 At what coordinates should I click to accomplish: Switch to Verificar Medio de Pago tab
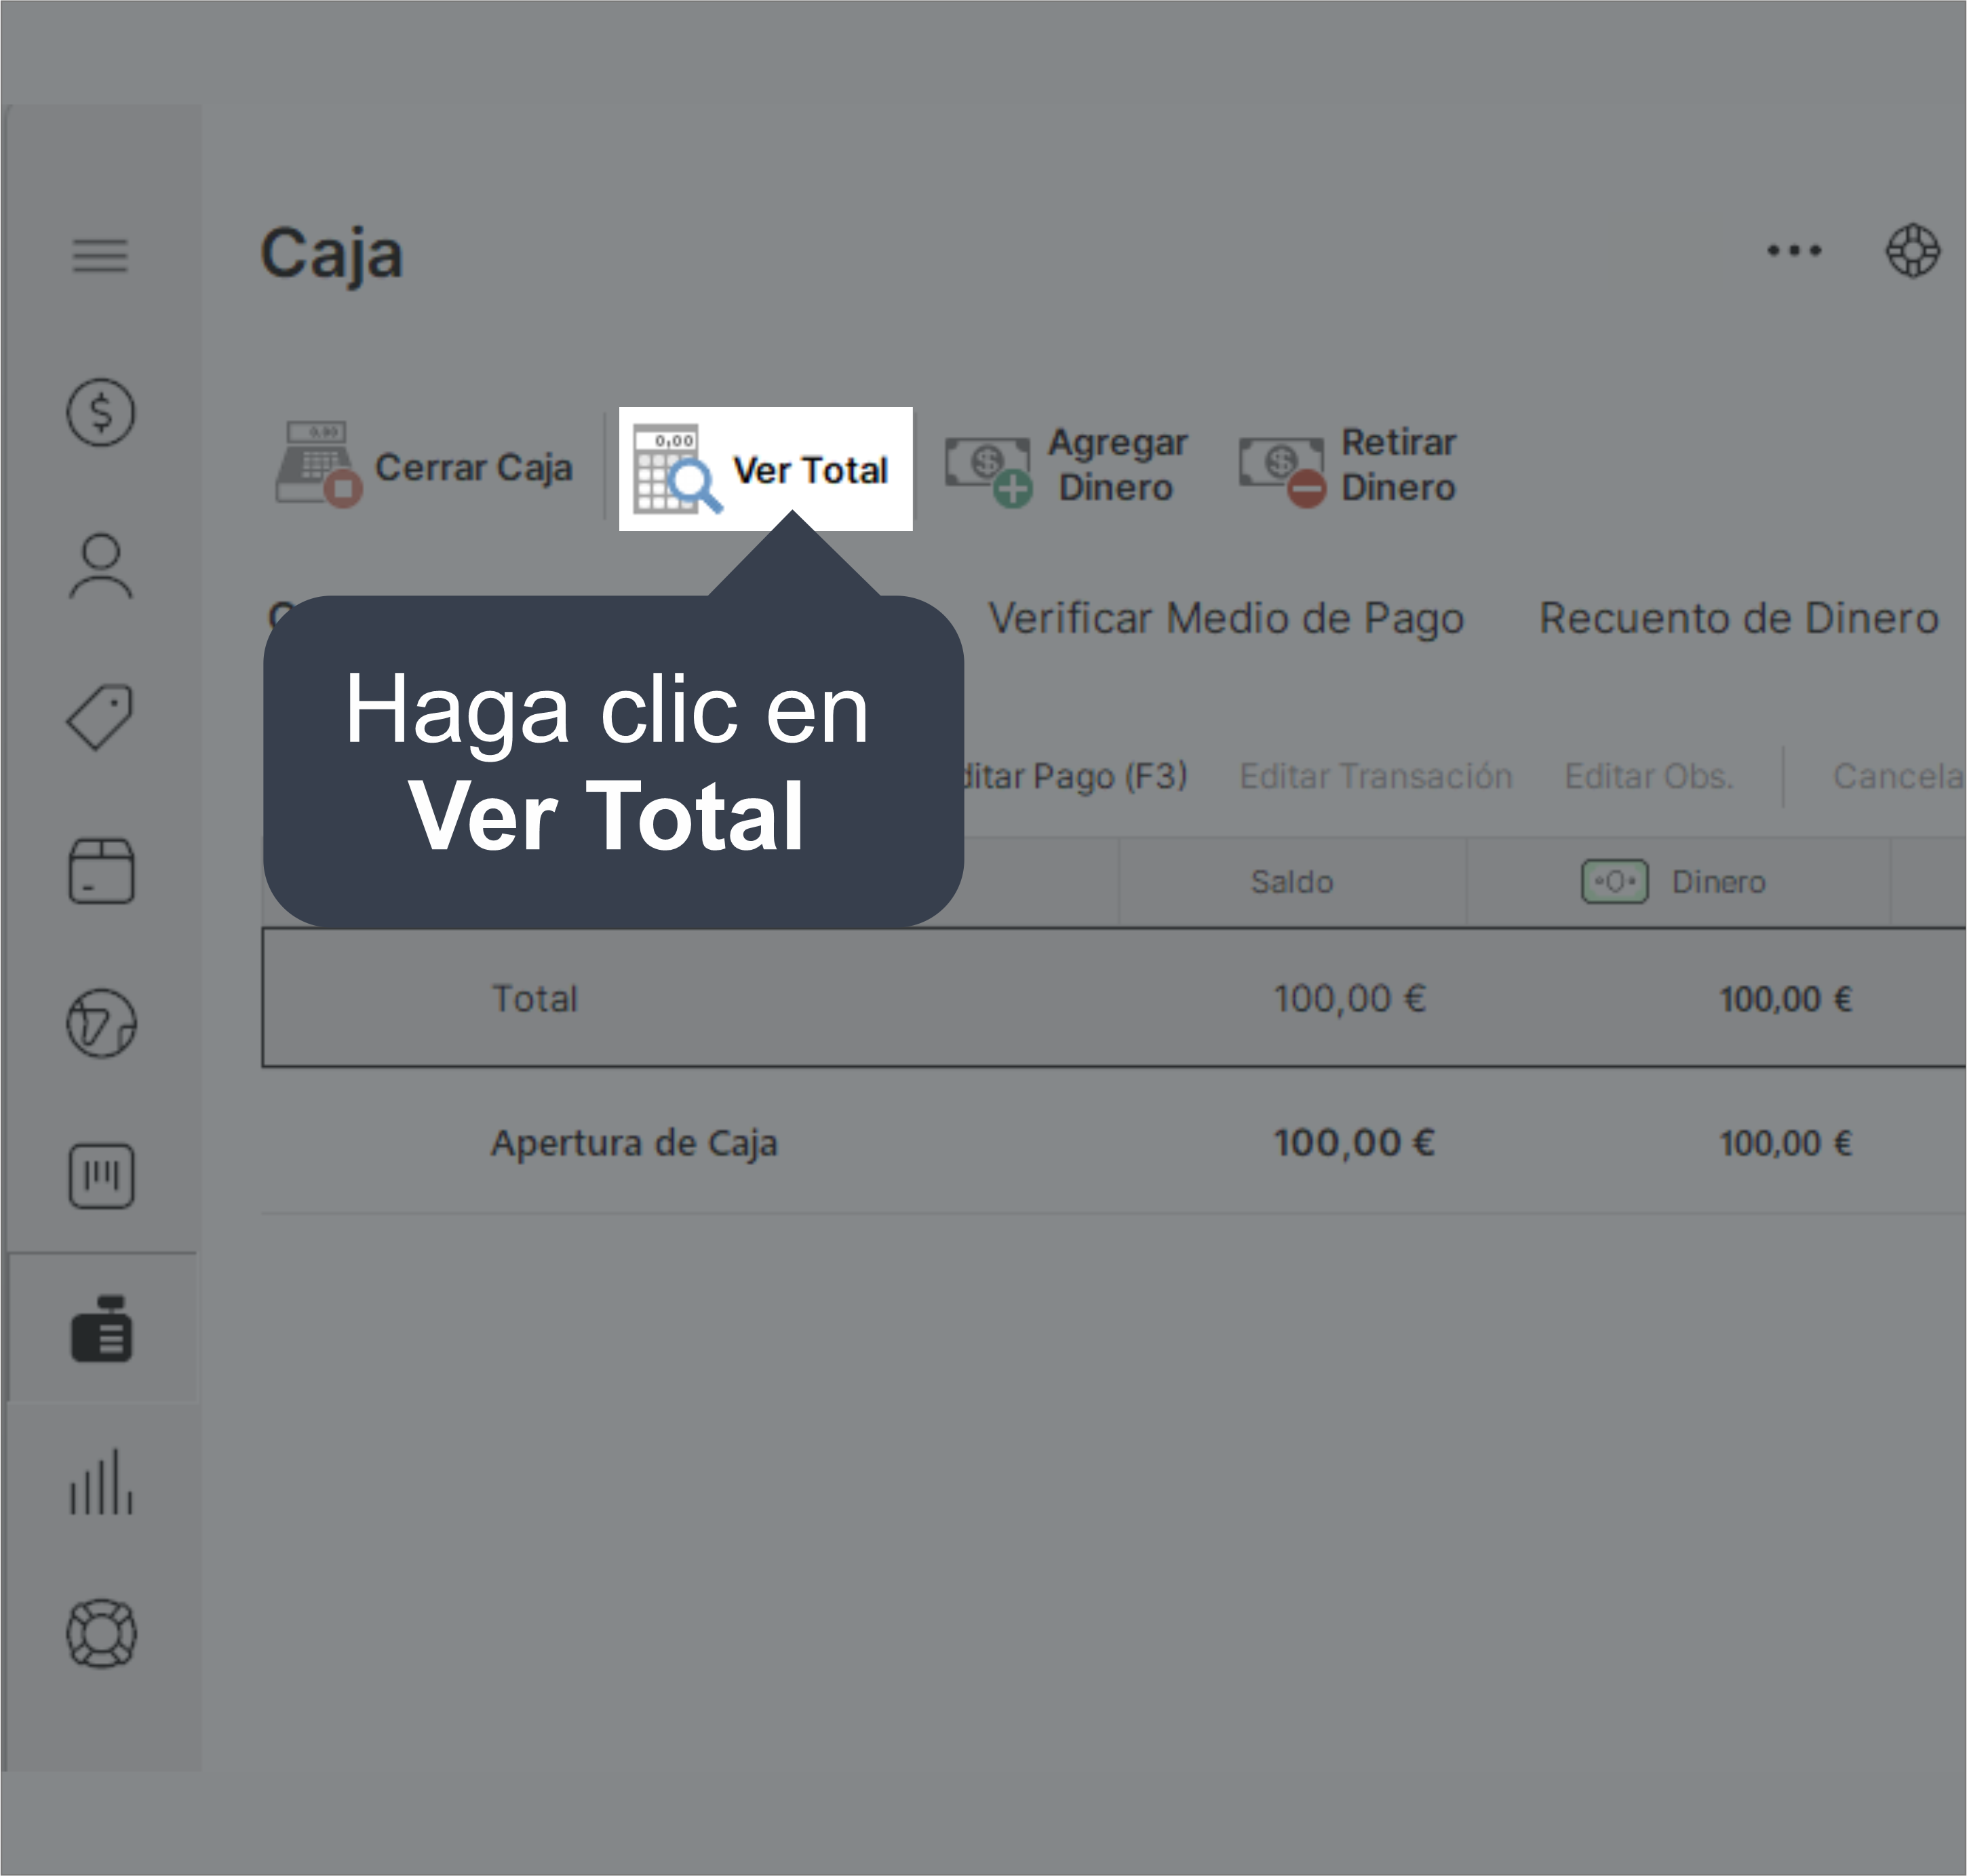1226,618
